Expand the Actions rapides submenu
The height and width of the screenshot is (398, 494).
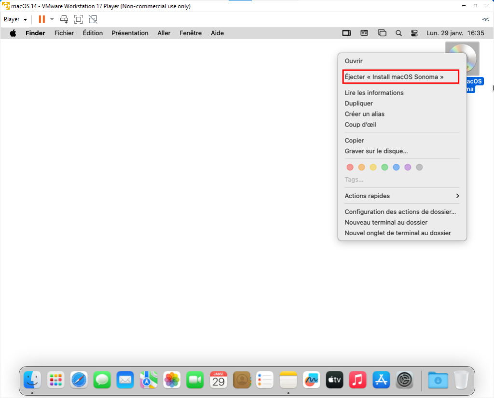[x=401, y=196]
